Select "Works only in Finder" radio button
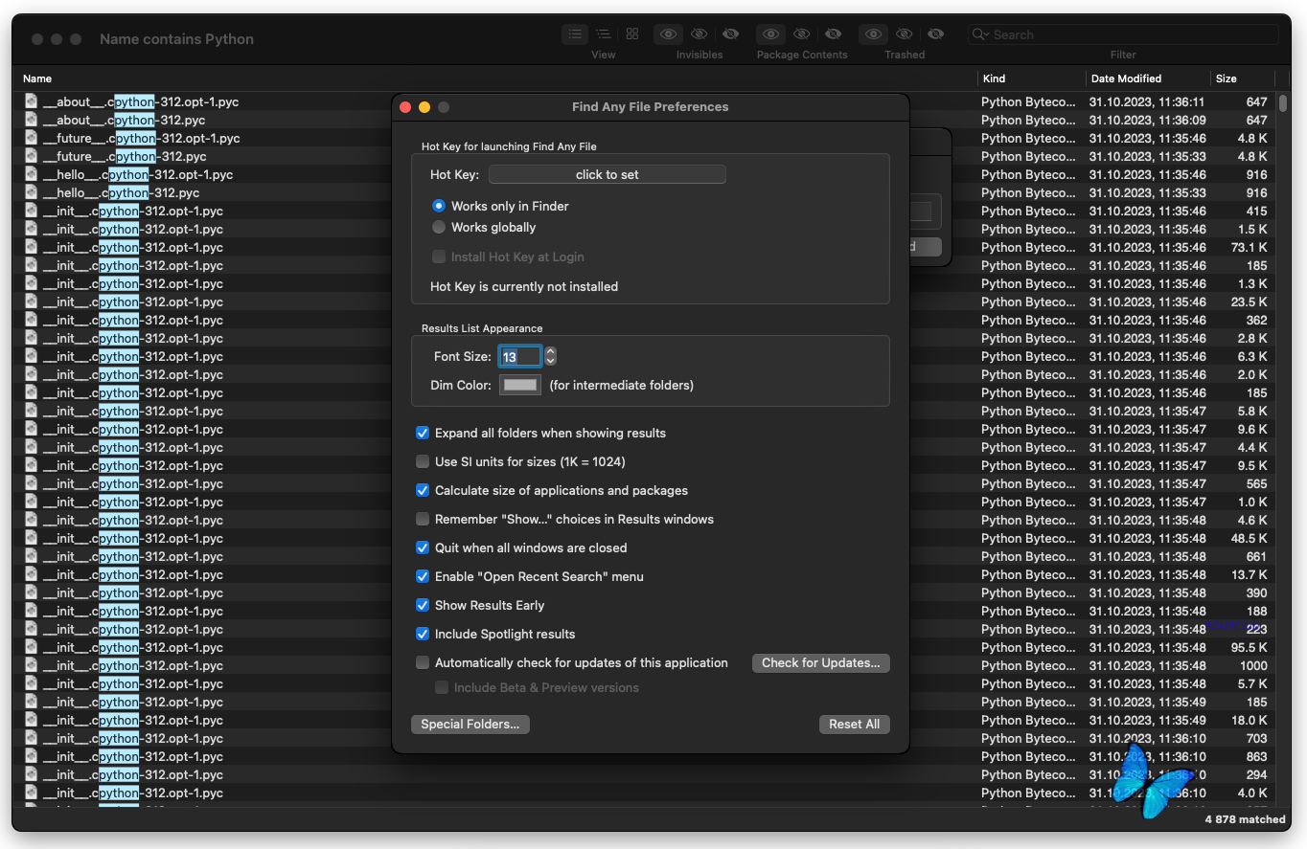This screenshot has width=1307, height=849. [x=439, y=206]
